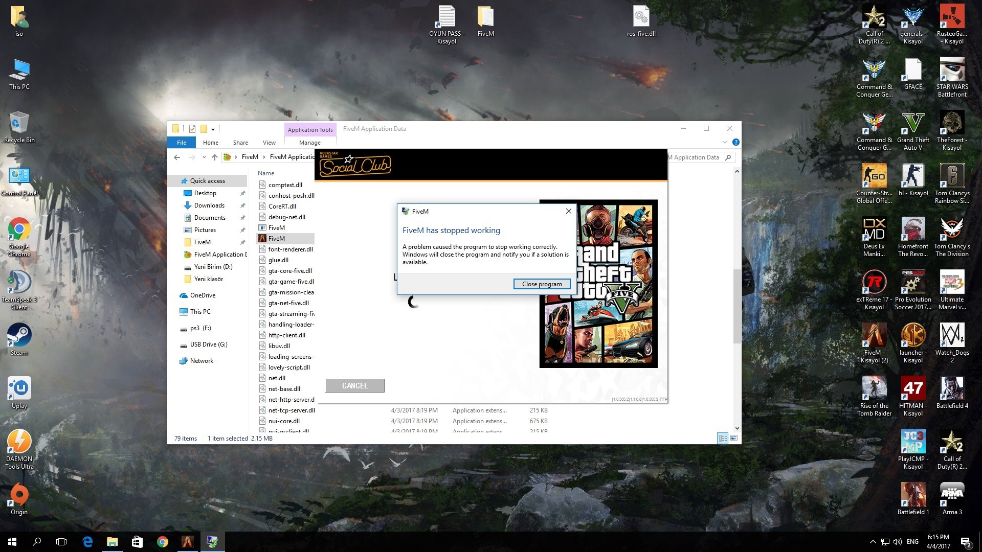Click the search Application Data box
Screen dimensions: 982x552
pos(701,157)
